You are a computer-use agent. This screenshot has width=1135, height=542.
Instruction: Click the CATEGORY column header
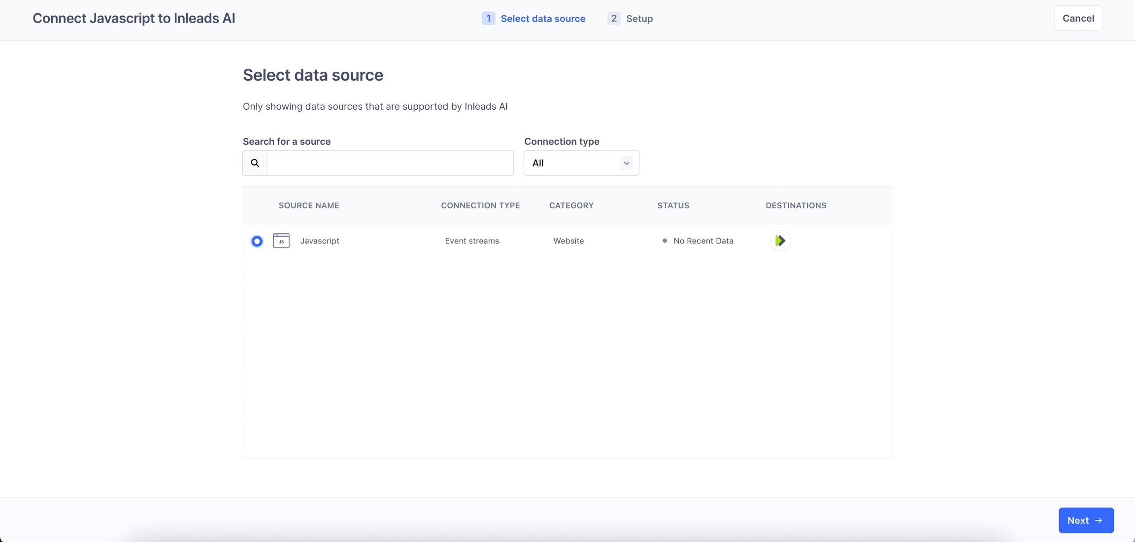click(x=571, y=205)
